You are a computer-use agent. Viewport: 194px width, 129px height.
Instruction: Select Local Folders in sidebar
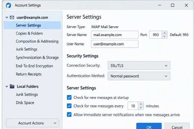tap(28, 86)
